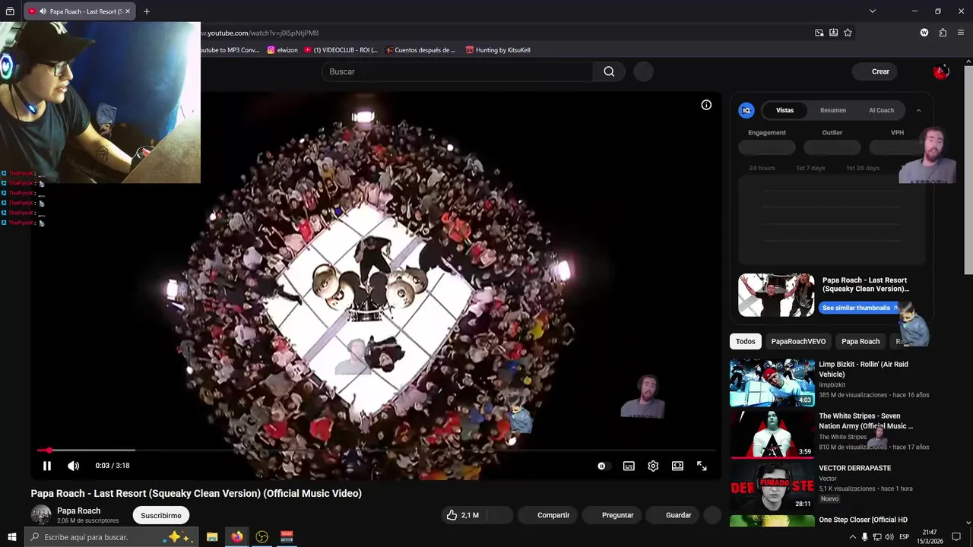
Task: Open the YouTube account avatar menu
Action: (941, 71)
